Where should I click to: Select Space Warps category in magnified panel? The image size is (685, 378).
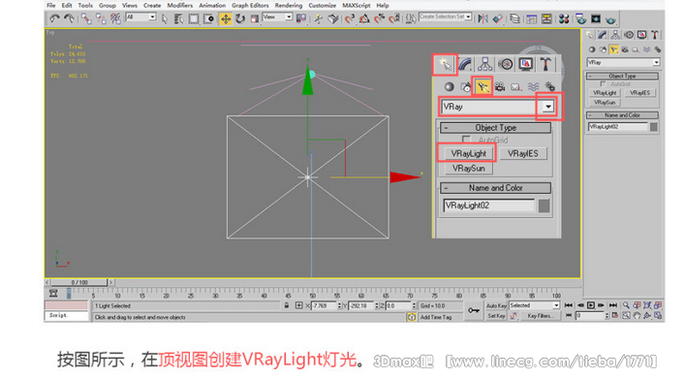(x=533, y=86)
